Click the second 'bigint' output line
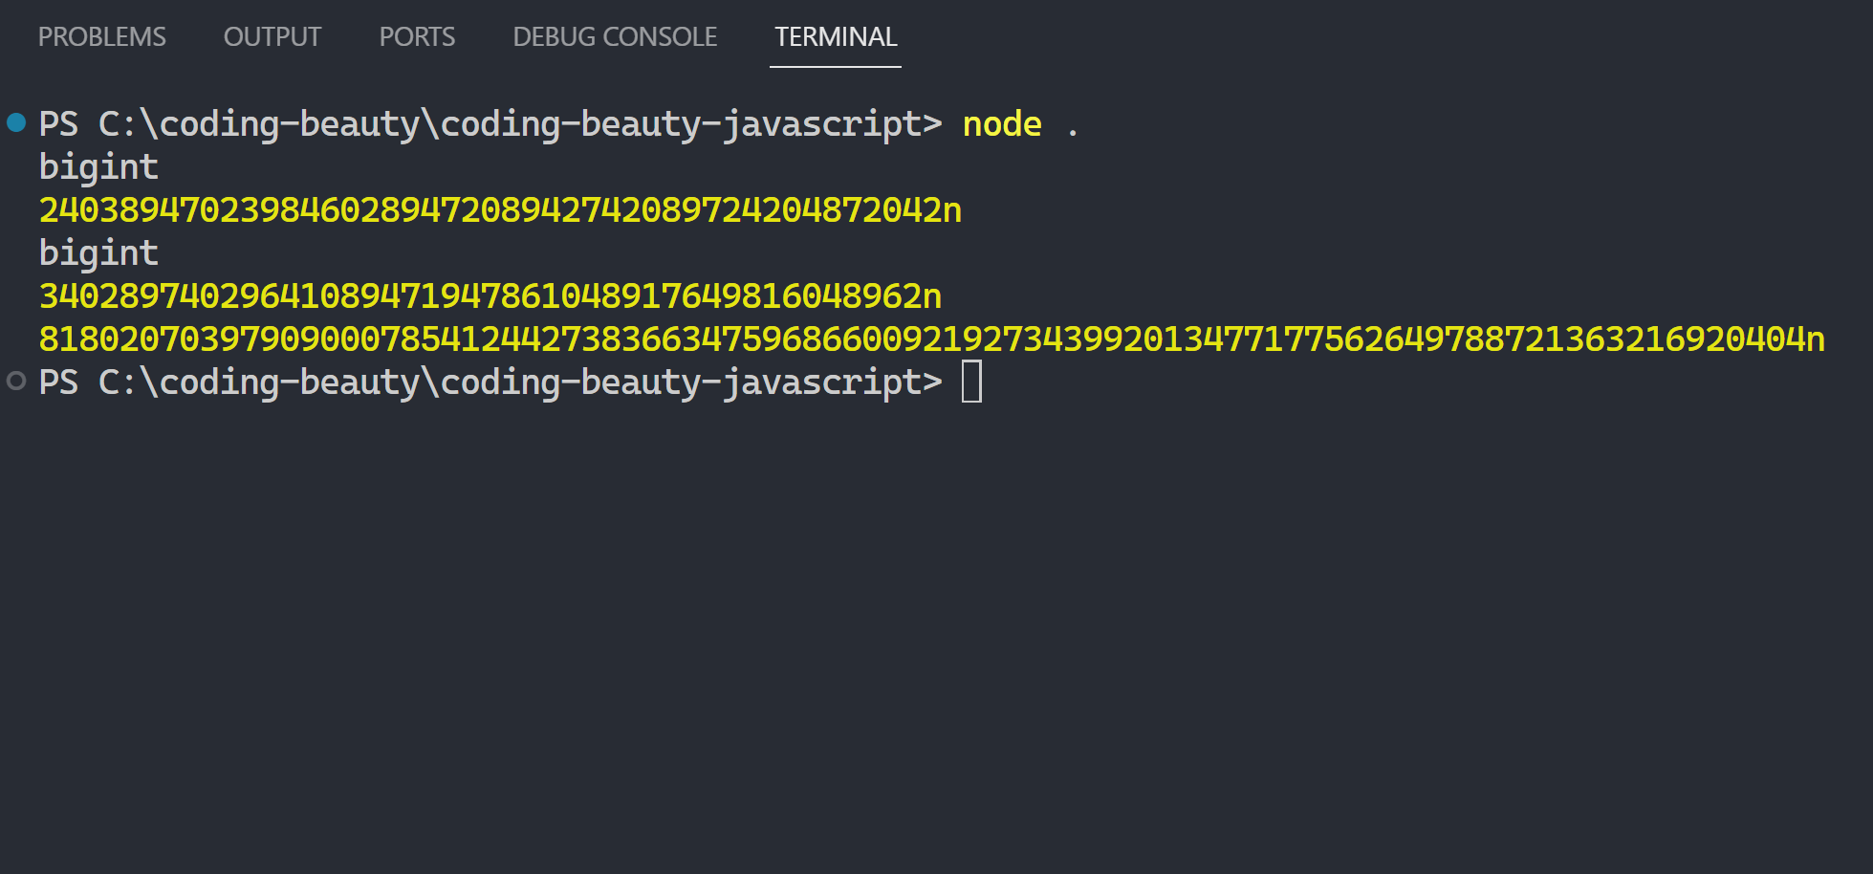This screenshot has width=1873, height=874. pyautogui.click(x=98, y=253)
